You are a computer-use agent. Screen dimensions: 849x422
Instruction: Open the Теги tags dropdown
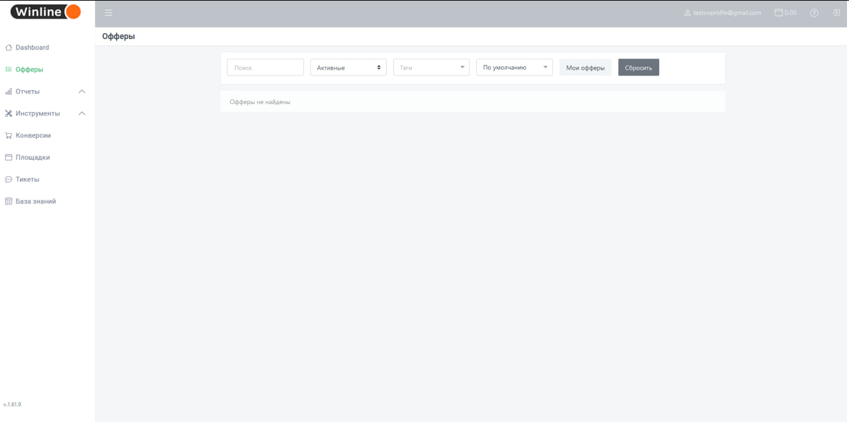[431, 68]
